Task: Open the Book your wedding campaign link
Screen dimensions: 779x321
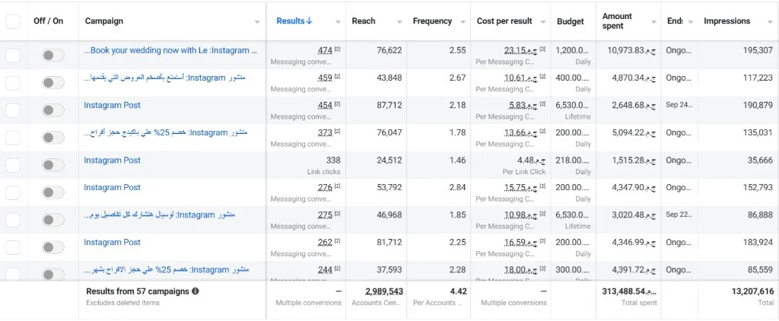Action: [170, 50]
